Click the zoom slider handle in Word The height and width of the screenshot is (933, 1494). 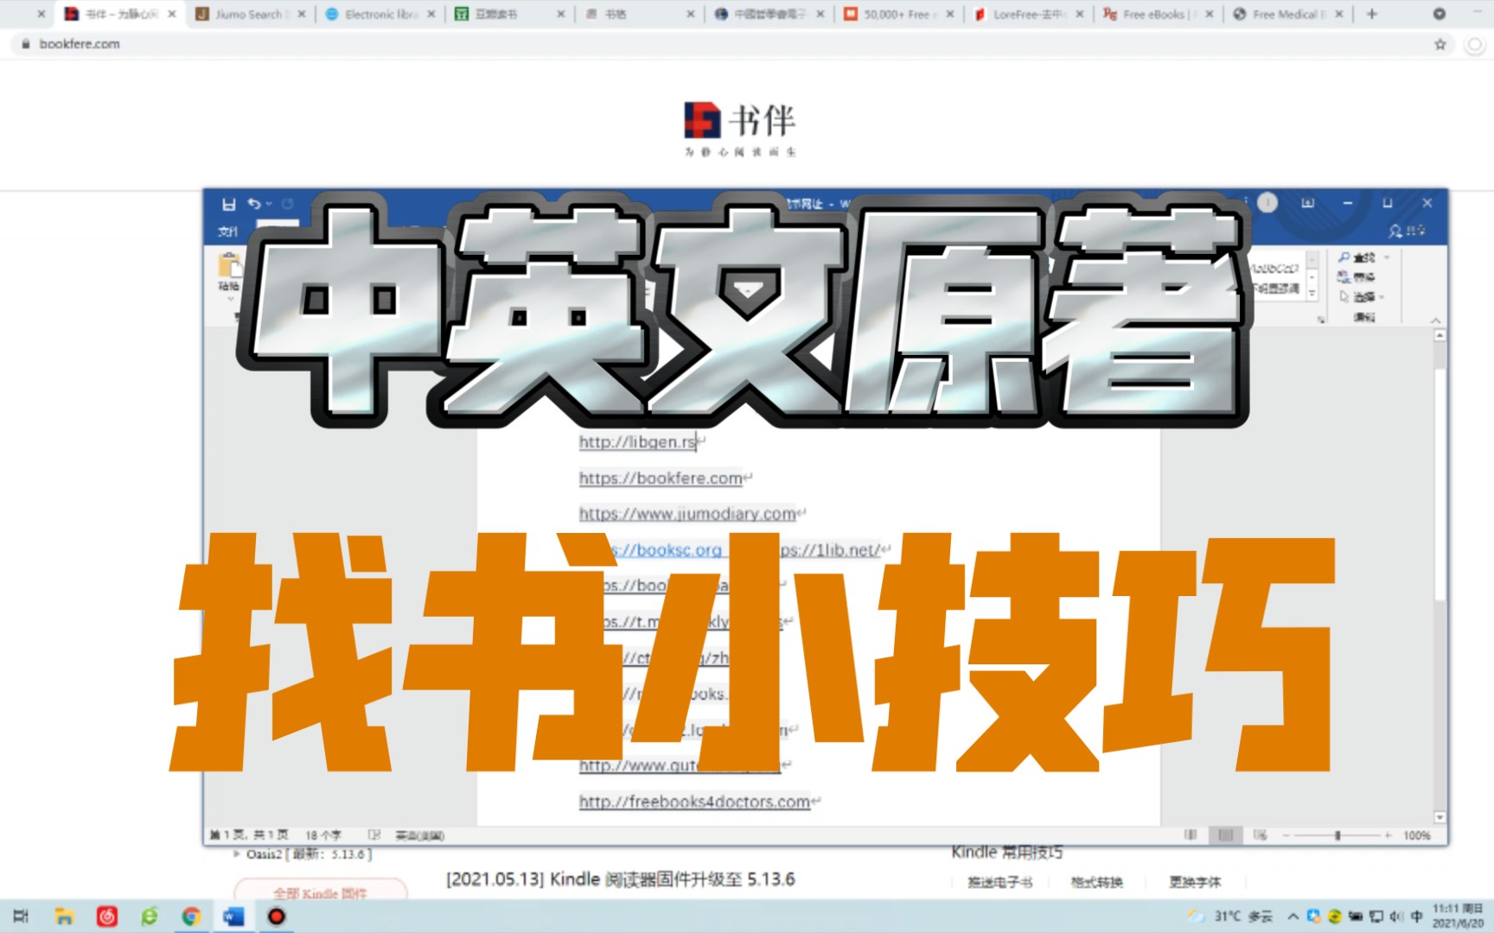[1338, 835]
